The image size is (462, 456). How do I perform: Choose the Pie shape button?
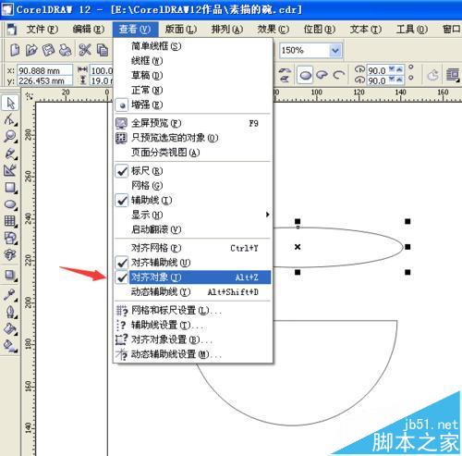322,75
